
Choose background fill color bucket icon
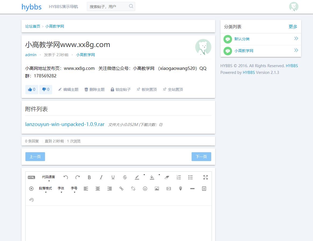pyautogui.click(x=152, y=177)
